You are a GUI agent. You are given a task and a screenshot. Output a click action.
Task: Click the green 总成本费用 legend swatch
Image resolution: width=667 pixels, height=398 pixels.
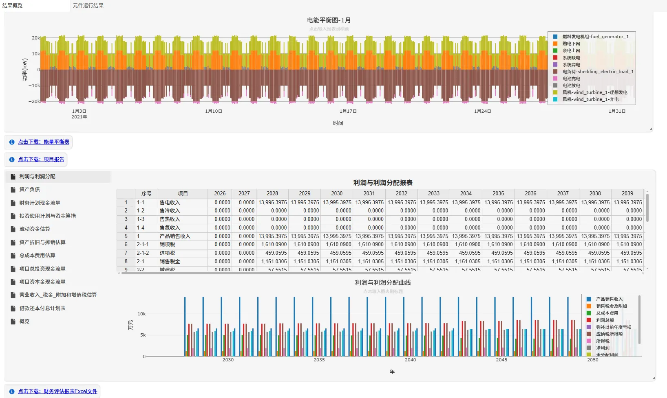[x=589, y=313]
